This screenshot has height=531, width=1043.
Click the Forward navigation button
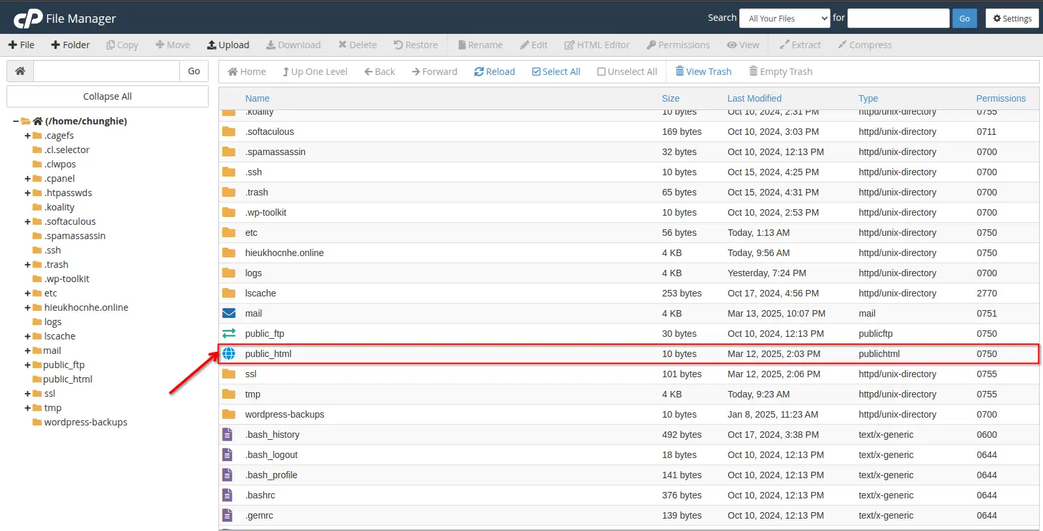(434, 72)
